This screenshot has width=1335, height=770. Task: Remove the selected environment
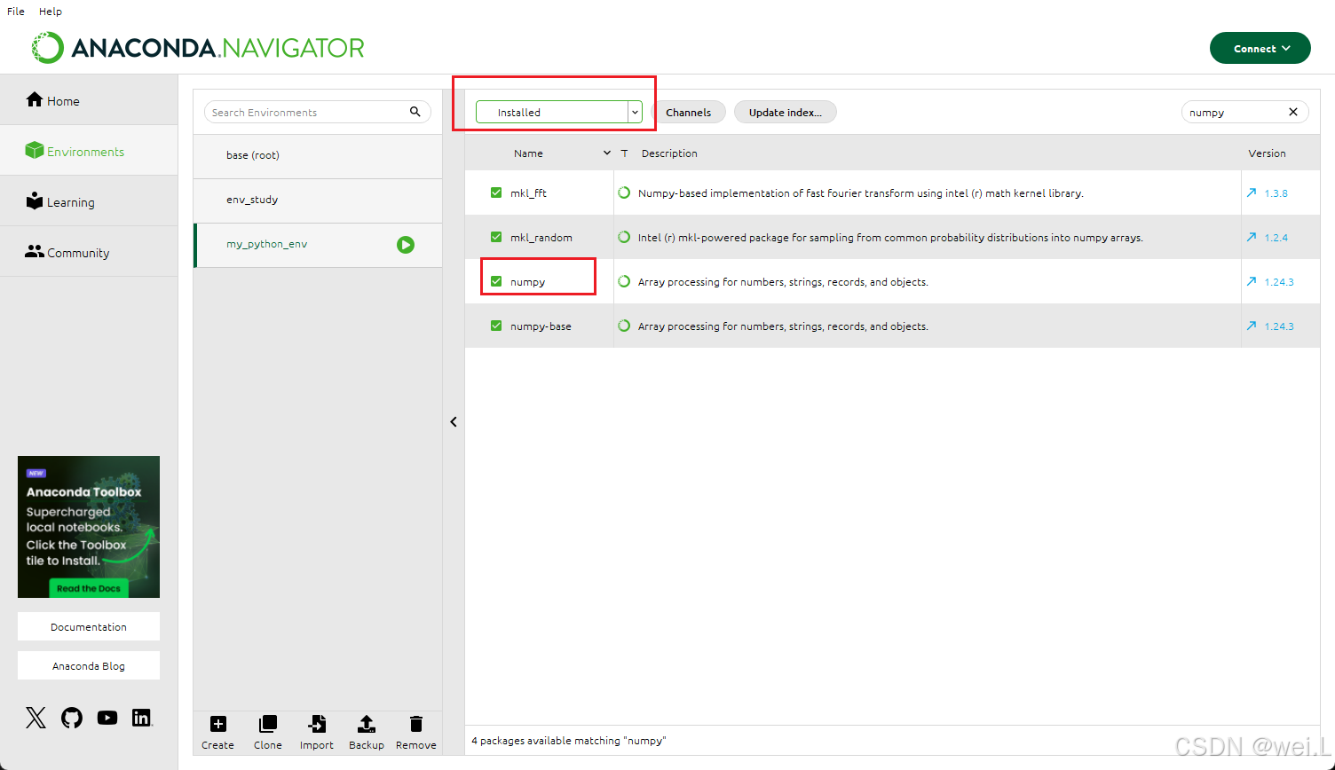(415, 733)
